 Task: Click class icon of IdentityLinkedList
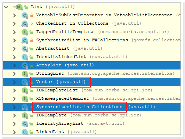tap(25, 57)
